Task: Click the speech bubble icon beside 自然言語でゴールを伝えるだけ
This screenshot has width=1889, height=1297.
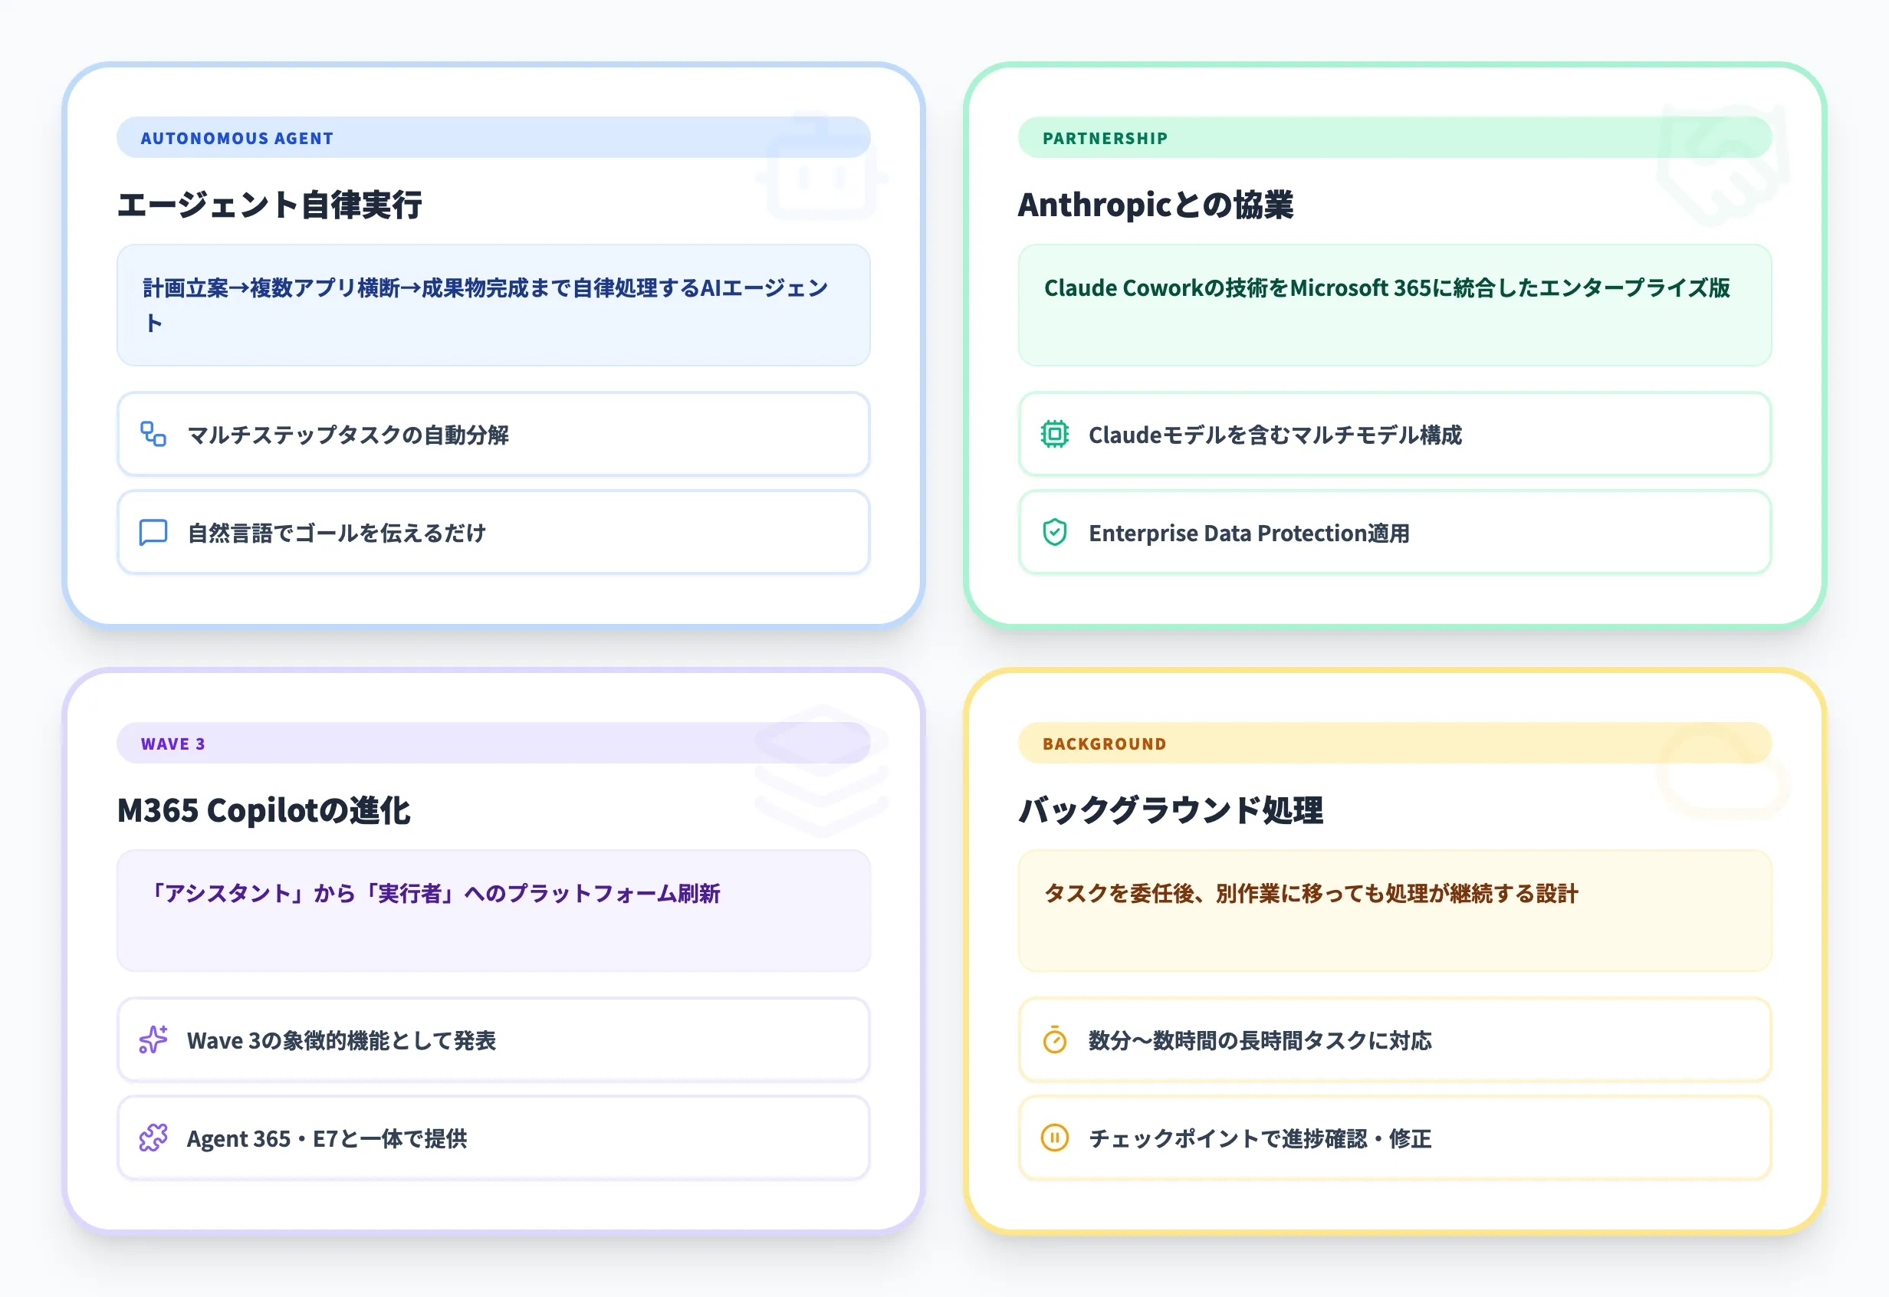Action: [x=153, y=533]
